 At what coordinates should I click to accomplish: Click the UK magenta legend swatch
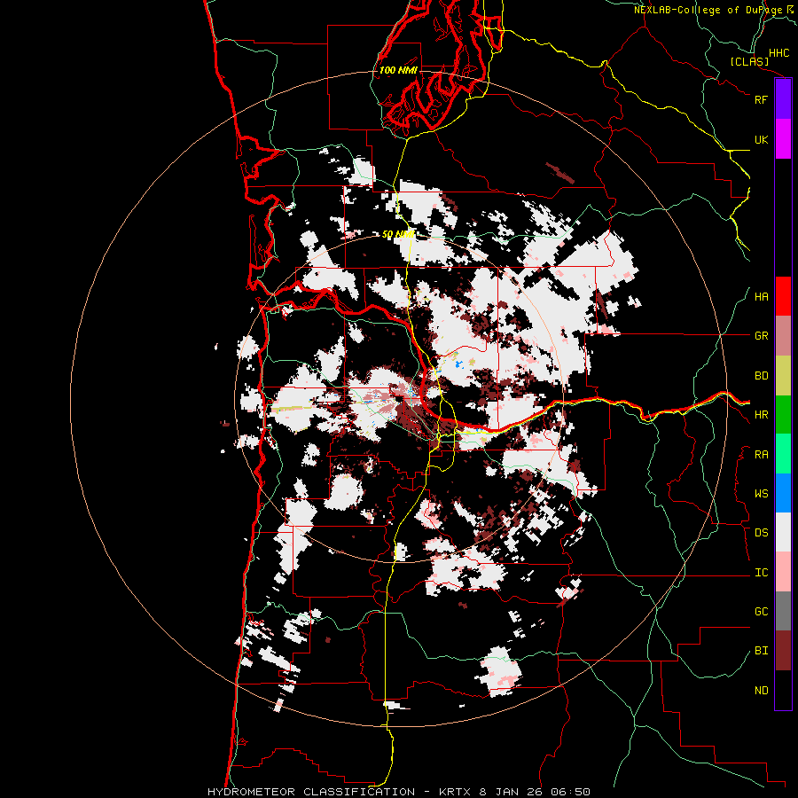[x=783, y=139]
